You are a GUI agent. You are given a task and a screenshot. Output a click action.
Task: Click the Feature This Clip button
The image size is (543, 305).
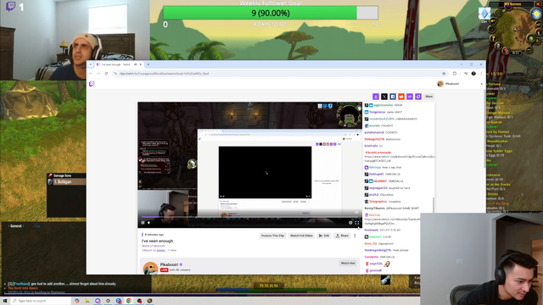[x=272, y=236]
